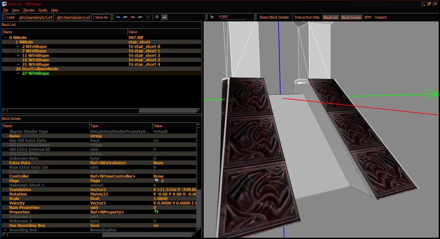Expand the 7 NiTriShape node
This screenshot has width=440, height=239.
pos(18,51)
